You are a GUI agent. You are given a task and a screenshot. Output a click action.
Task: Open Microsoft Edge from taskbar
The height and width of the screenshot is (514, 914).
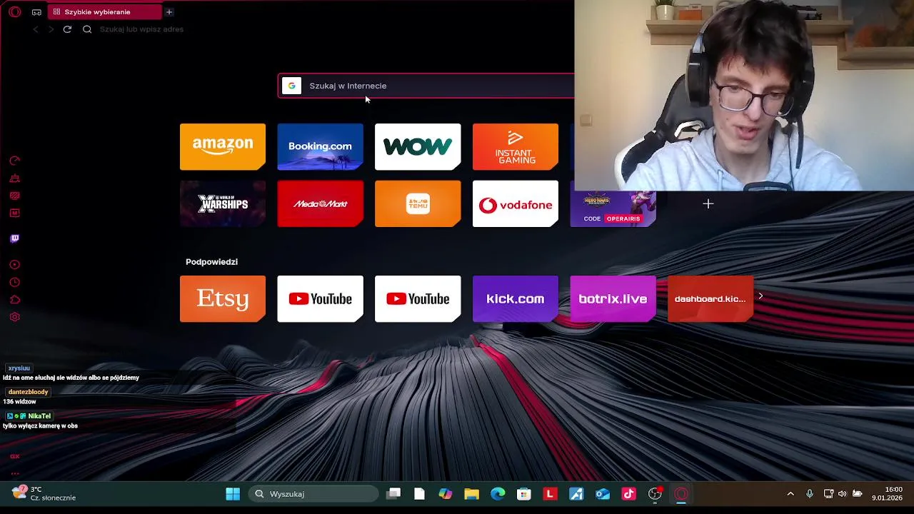pos(498,494)
